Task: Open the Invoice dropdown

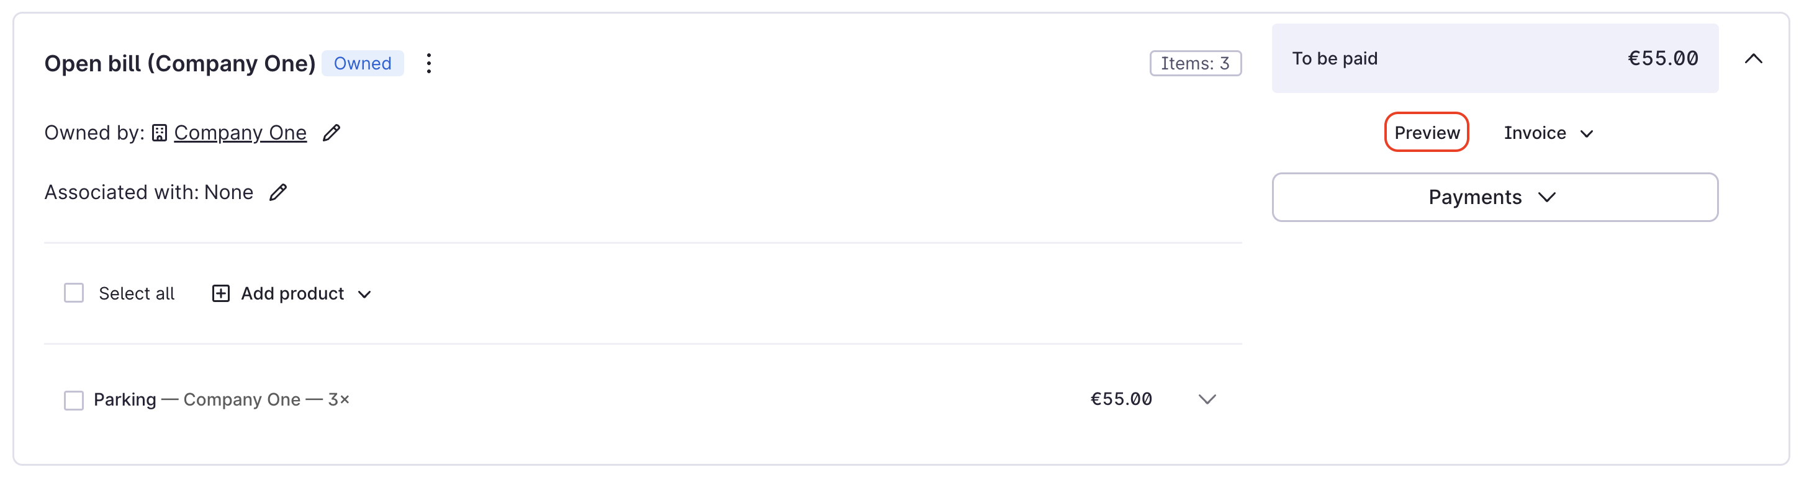Action: [1548, 133]
